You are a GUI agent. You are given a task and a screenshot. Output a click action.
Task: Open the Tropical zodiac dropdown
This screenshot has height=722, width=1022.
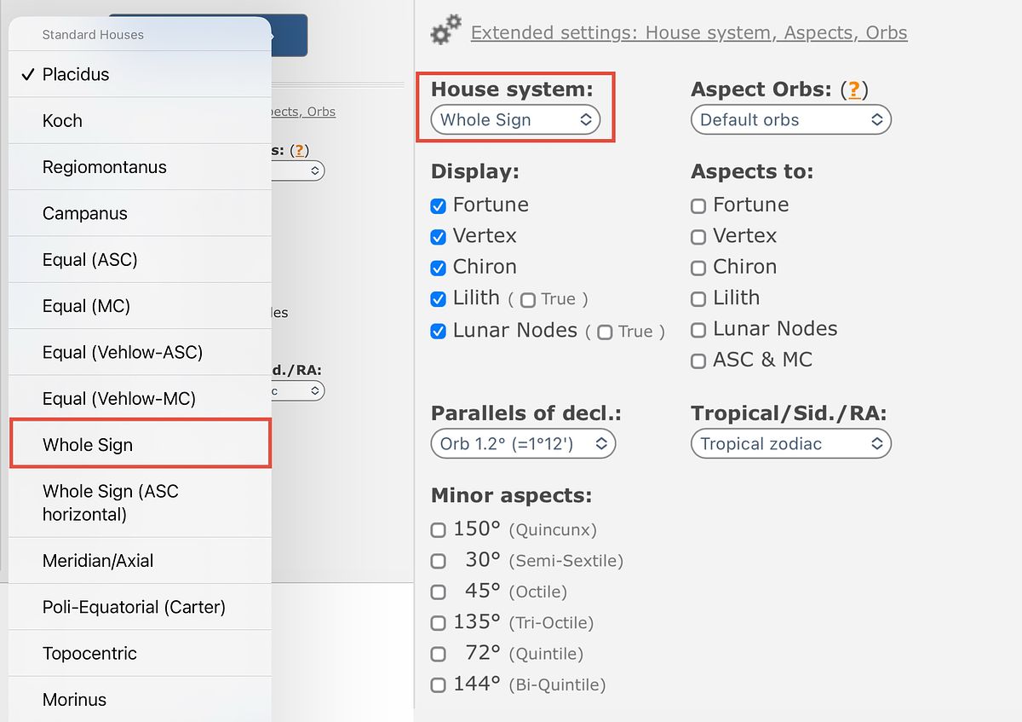click(x=790, y=444)
